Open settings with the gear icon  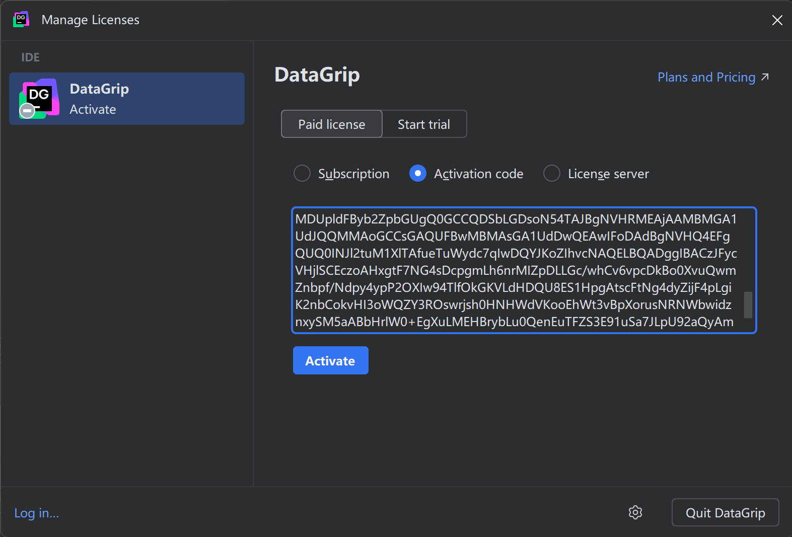(x=635, y=512)
